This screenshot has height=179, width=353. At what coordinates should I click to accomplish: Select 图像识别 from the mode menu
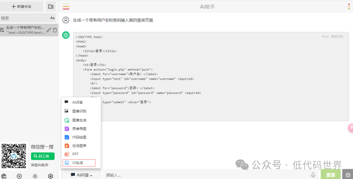click(81, 111)
